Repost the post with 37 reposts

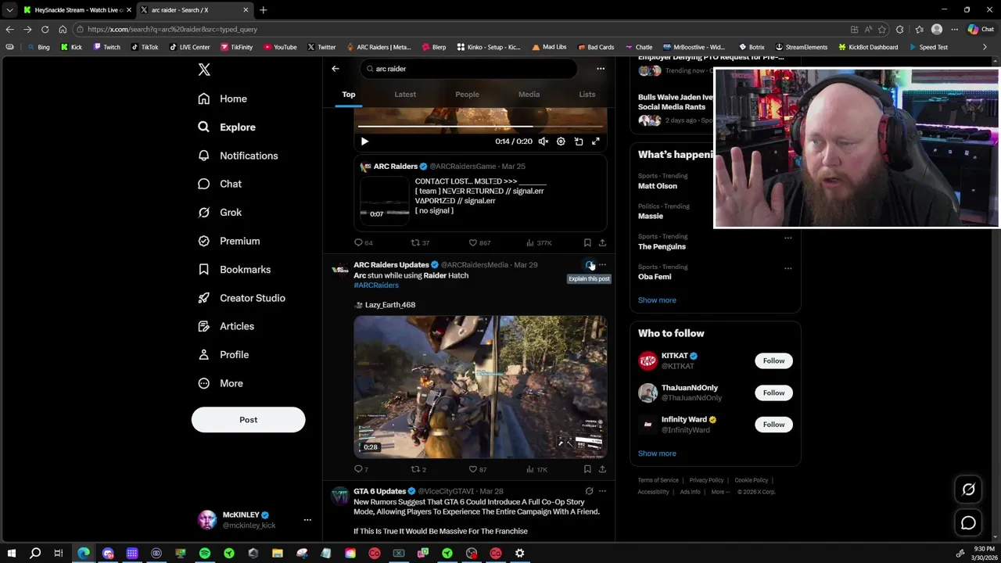(421, 243)
